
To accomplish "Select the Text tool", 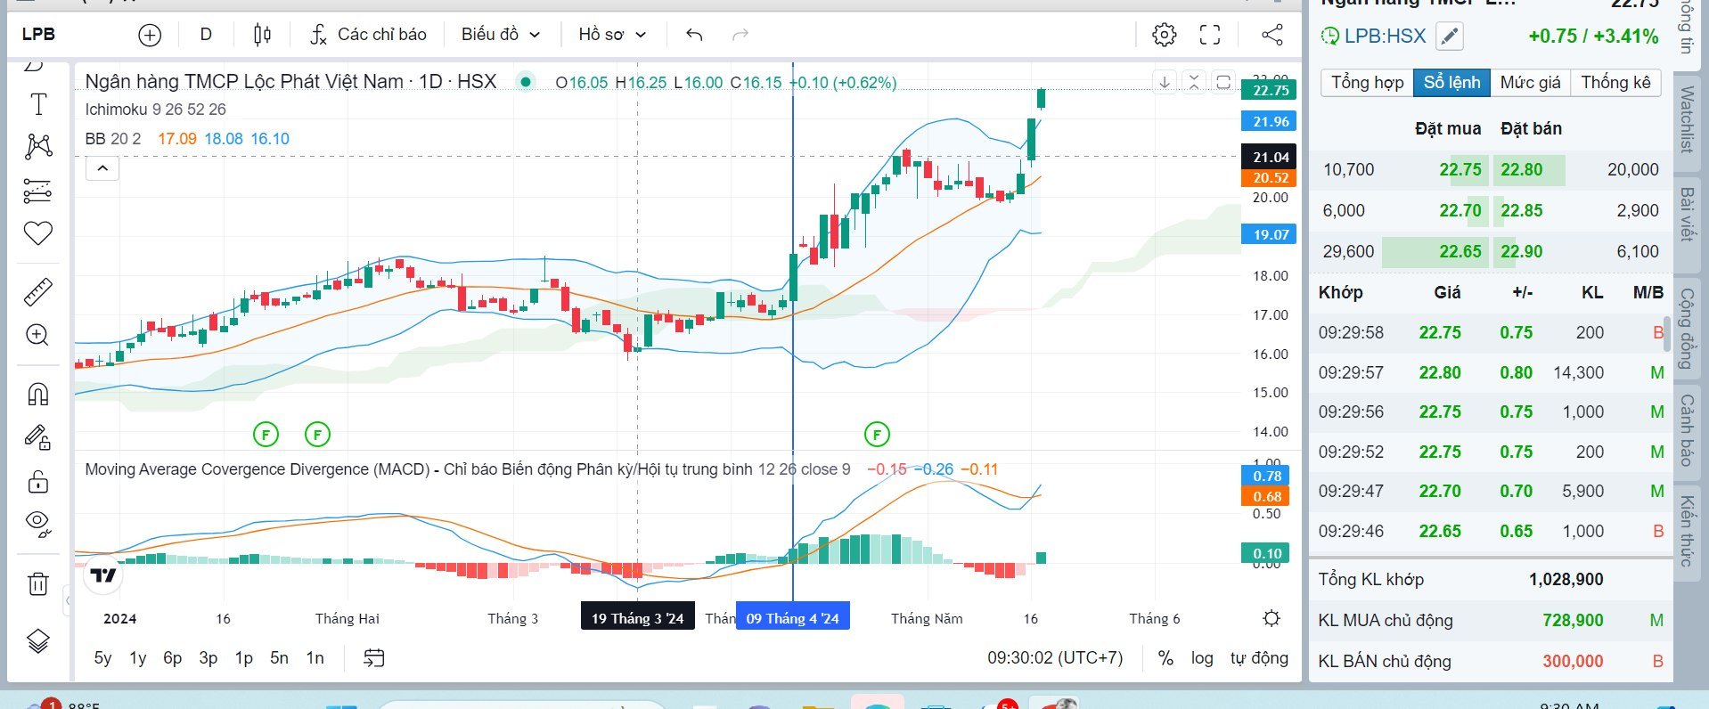I will 38,104.
